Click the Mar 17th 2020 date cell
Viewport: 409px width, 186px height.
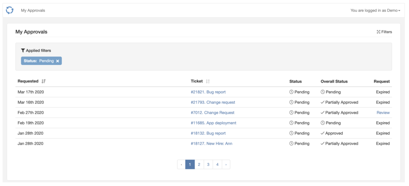coord(31,92)
